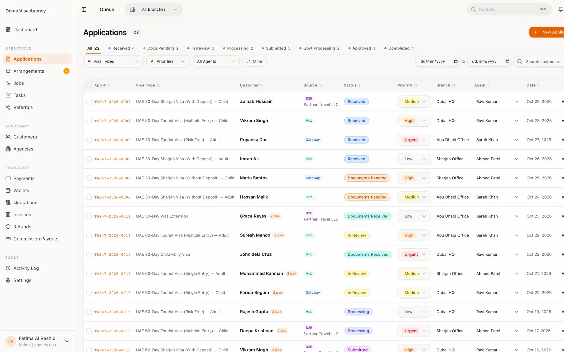The height and width of the screenshot is (352, 564).
Task: Click the Activity Log icon
Action: coord(8,268)
